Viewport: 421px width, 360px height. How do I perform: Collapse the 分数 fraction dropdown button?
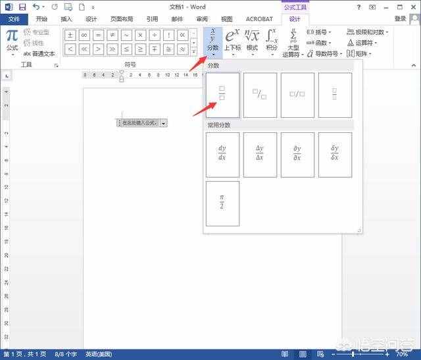[212, 42]
